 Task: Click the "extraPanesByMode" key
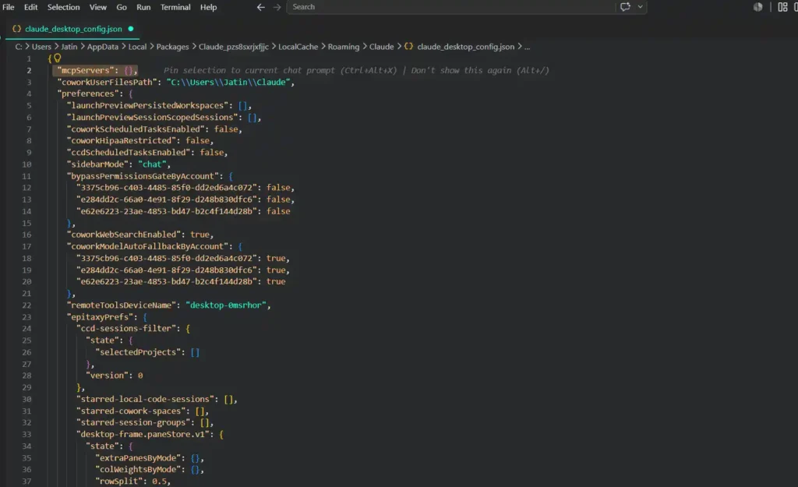click(138, 458)
